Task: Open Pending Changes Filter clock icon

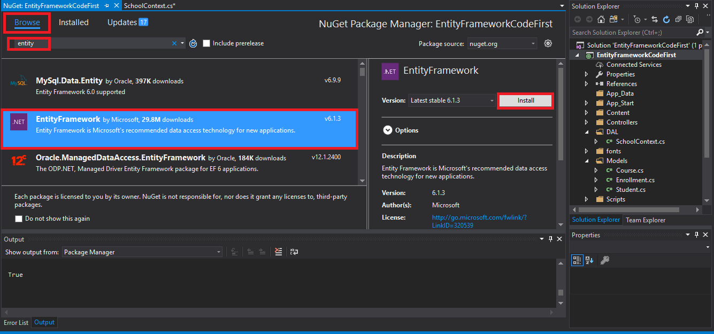Action: click(x=637, y=19)
